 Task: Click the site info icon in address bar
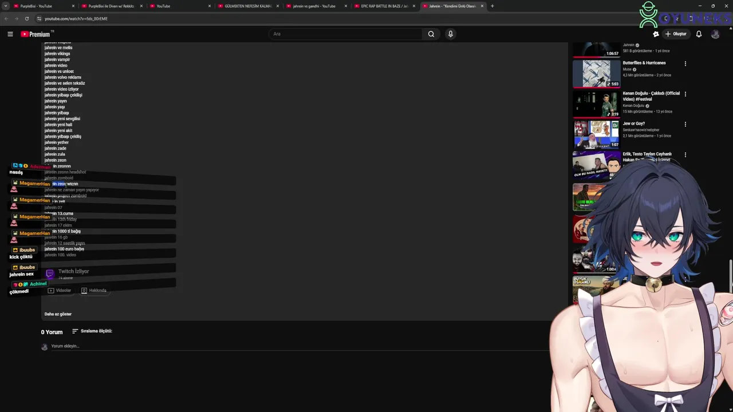point(39,18)
